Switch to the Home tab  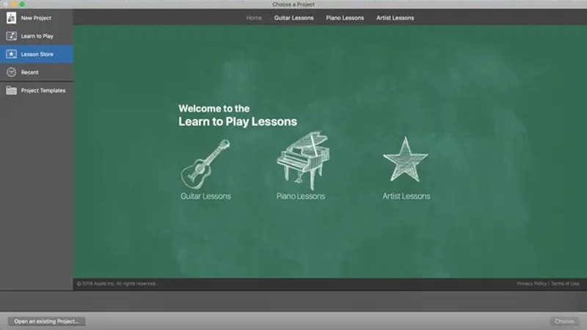tap(254, 18)
